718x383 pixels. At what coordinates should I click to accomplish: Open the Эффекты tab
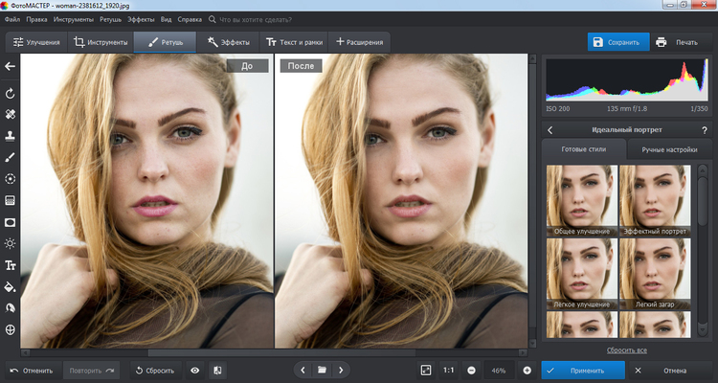coord(228,42)
